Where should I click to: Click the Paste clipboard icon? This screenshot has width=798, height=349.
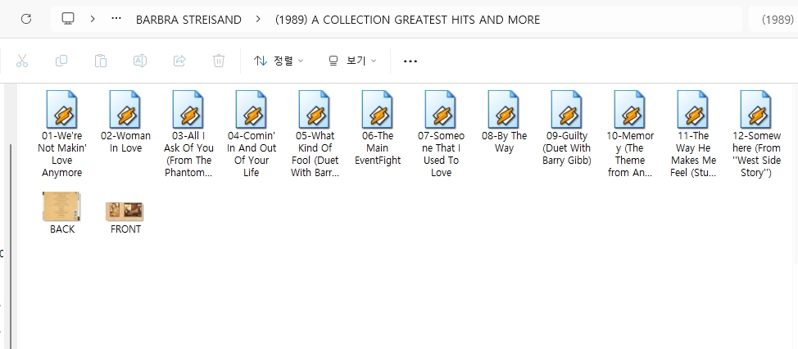coord(100,61)
